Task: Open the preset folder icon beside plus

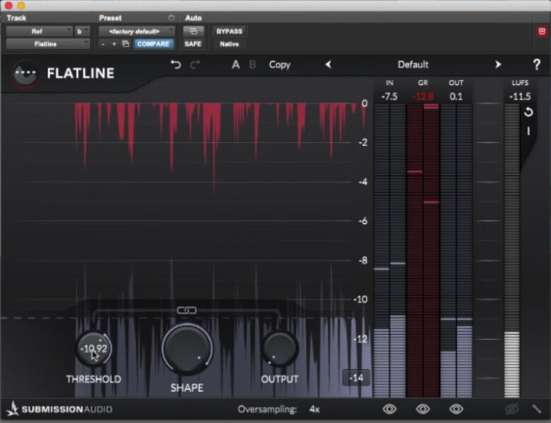Action: 126,44
